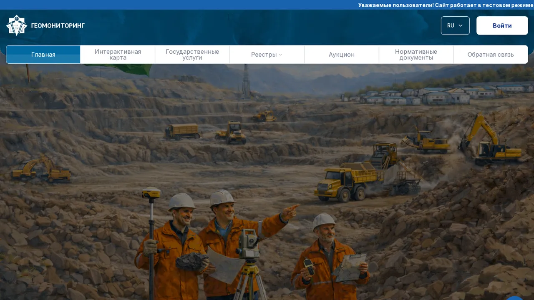
Task: Go to Государственные услуги tab
Action: tap(192, 55)
